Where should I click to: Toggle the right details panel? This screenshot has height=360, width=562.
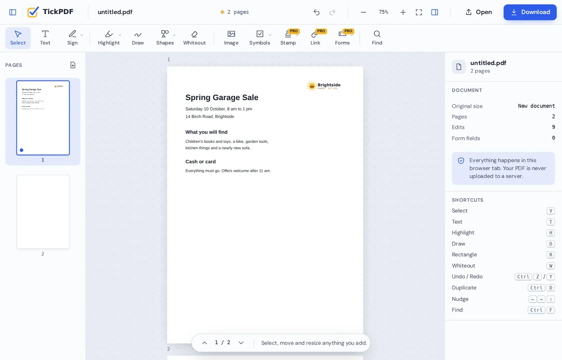tap(434, 12)
